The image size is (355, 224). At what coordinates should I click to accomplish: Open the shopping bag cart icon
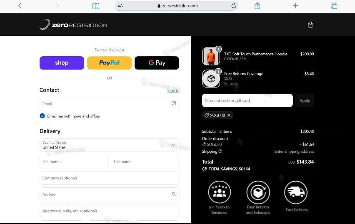coord(310,25)
